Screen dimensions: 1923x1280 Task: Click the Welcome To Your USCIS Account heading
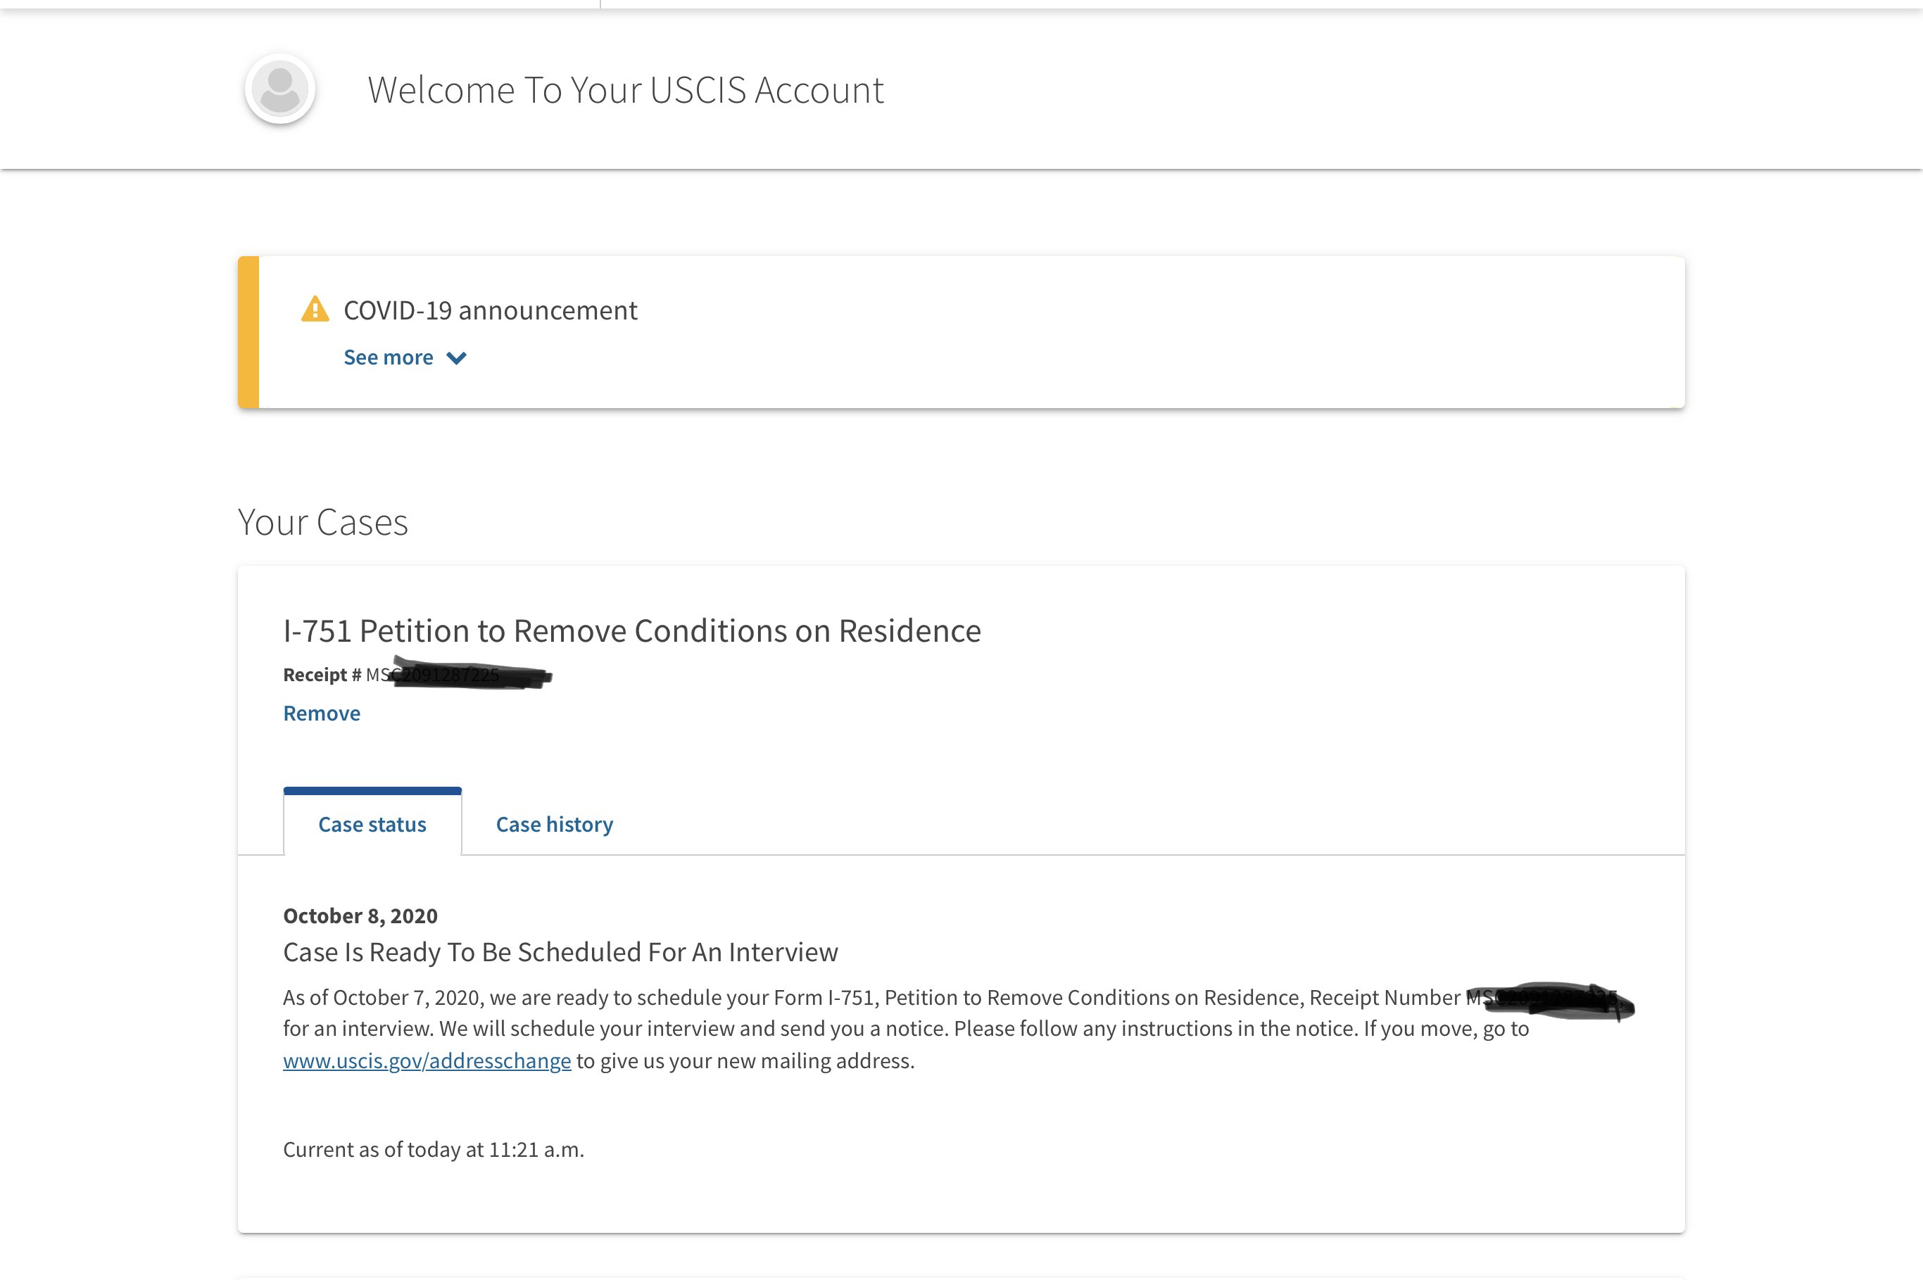click(x=626, y=90)
